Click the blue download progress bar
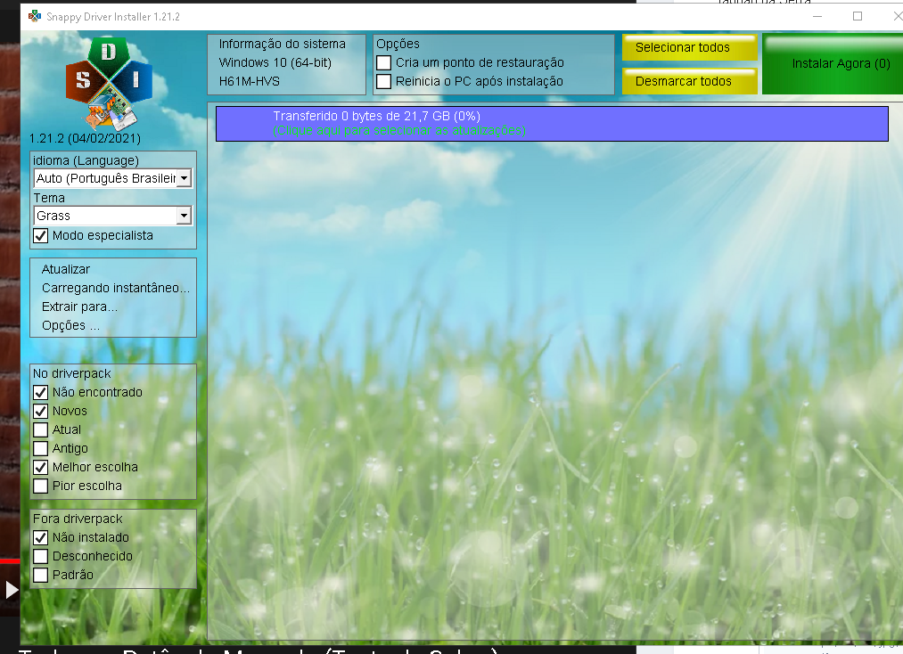Viewport: 903px width, 654px height. (552, 124)
